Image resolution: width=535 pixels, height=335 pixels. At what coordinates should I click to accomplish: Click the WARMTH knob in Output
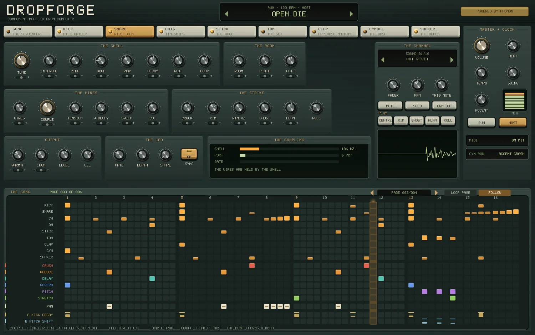coord(18,155)
